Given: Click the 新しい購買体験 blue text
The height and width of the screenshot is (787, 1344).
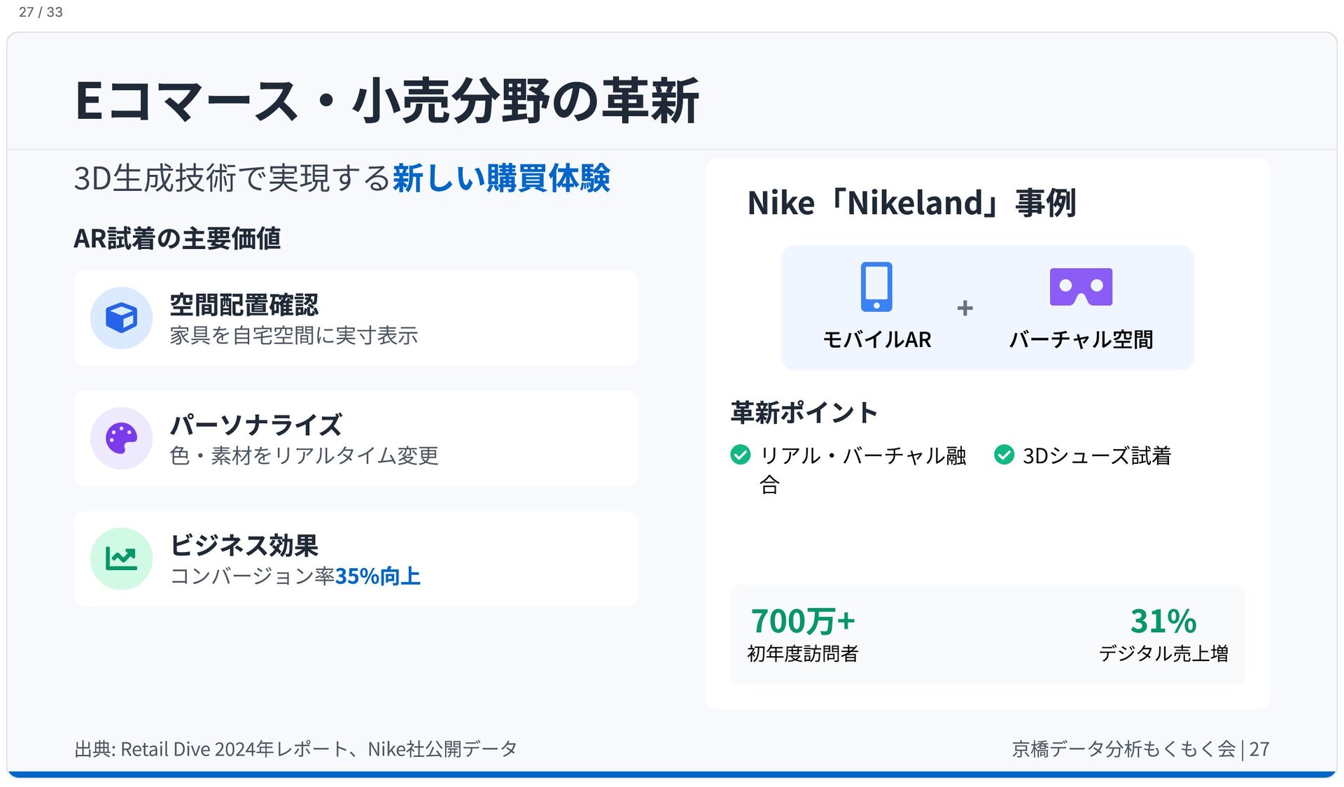Looking at the screenshot, I should [501, 178].
